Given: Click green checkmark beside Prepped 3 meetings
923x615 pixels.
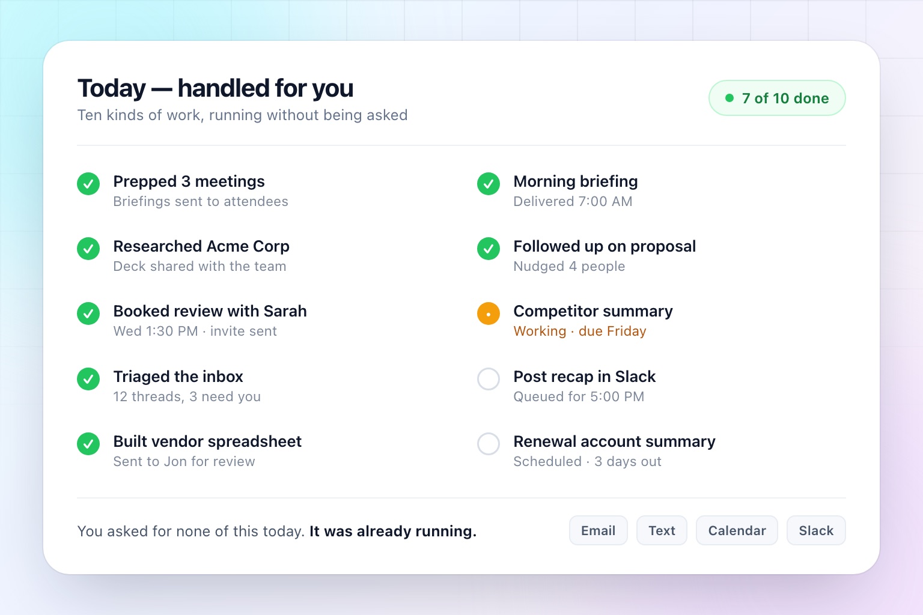Looking at the screenshot, I should click(88, 184).
